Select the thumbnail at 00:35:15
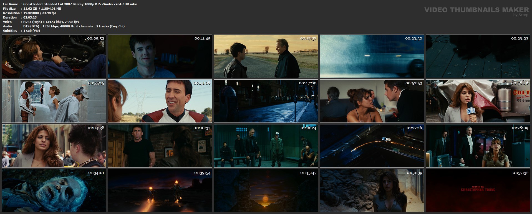Viewport: 532px width, 214px height. [x=54, y=101]
